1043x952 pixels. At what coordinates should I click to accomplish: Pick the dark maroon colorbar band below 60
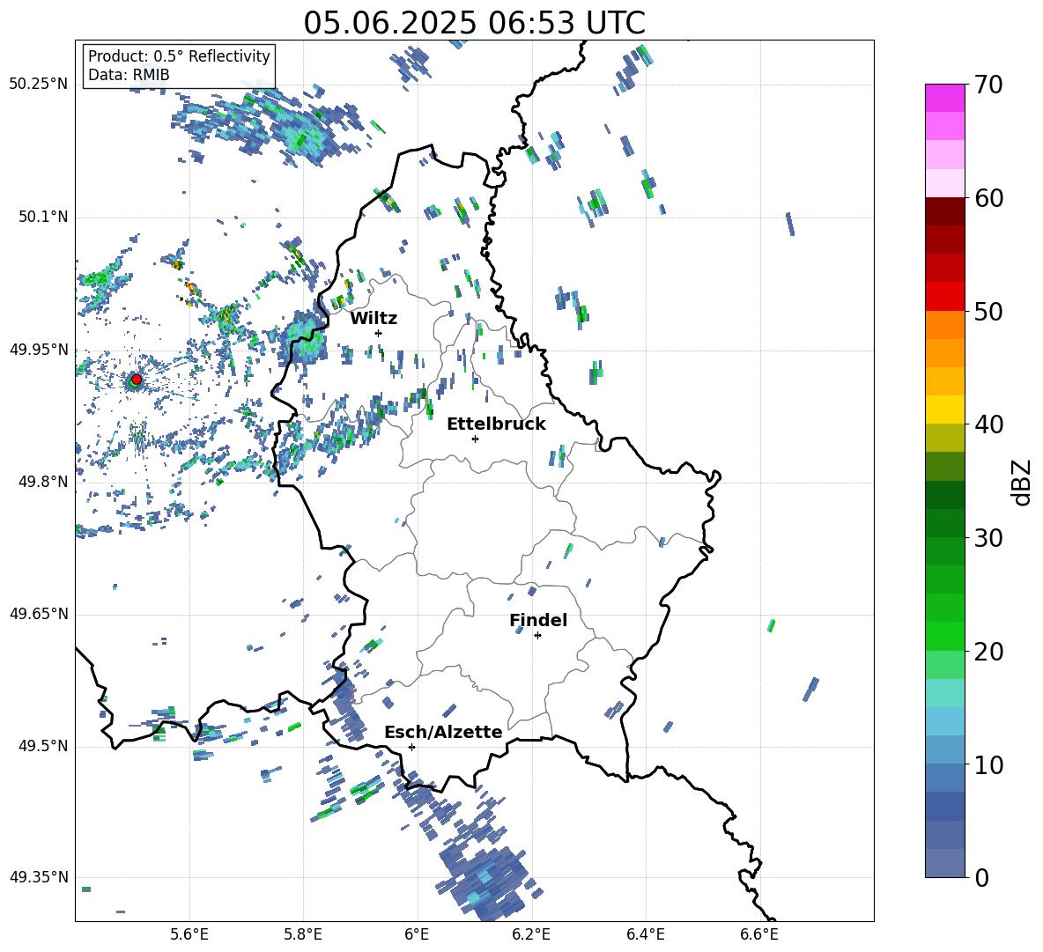pos(944,211)
